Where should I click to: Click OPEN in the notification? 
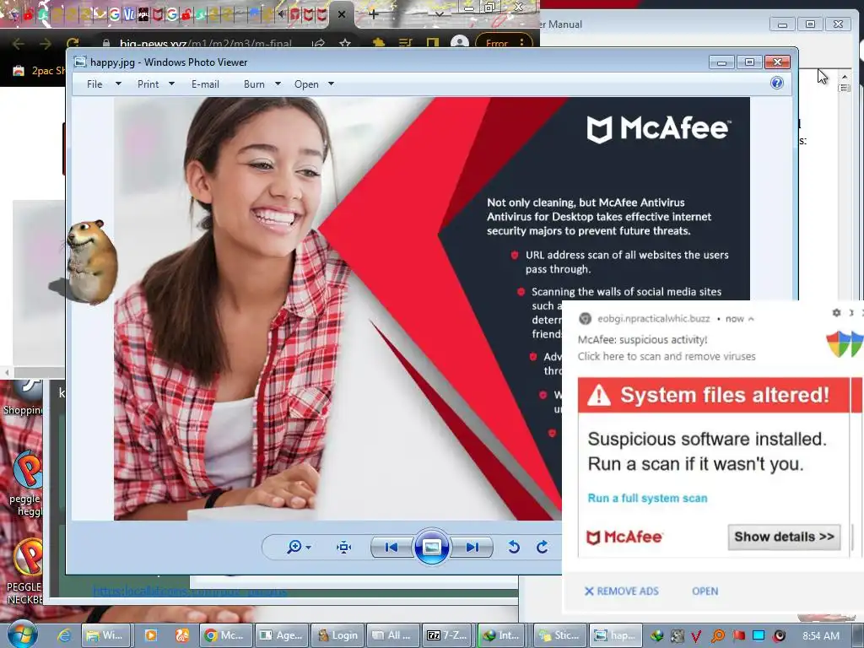(x=705, y=591)
